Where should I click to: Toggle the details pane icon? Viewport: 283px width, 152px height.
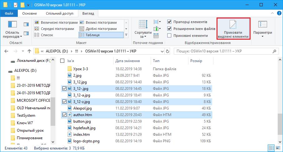click(26, 33)
